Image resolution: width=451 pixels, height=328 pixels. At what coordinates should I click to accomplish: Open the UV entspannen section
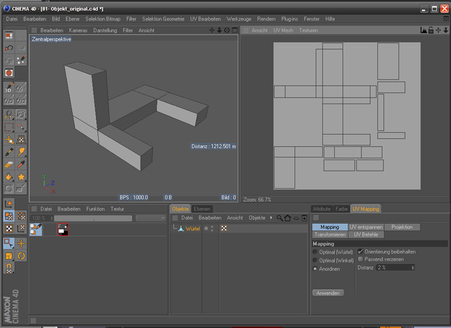(365, 227)
